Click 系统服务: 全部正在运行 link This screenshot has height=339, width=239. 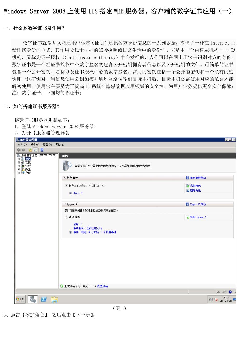click(88, 228)
